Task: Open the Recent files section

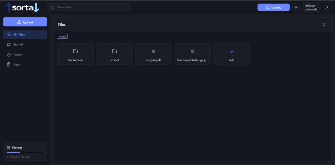Action: pos(25,55)
